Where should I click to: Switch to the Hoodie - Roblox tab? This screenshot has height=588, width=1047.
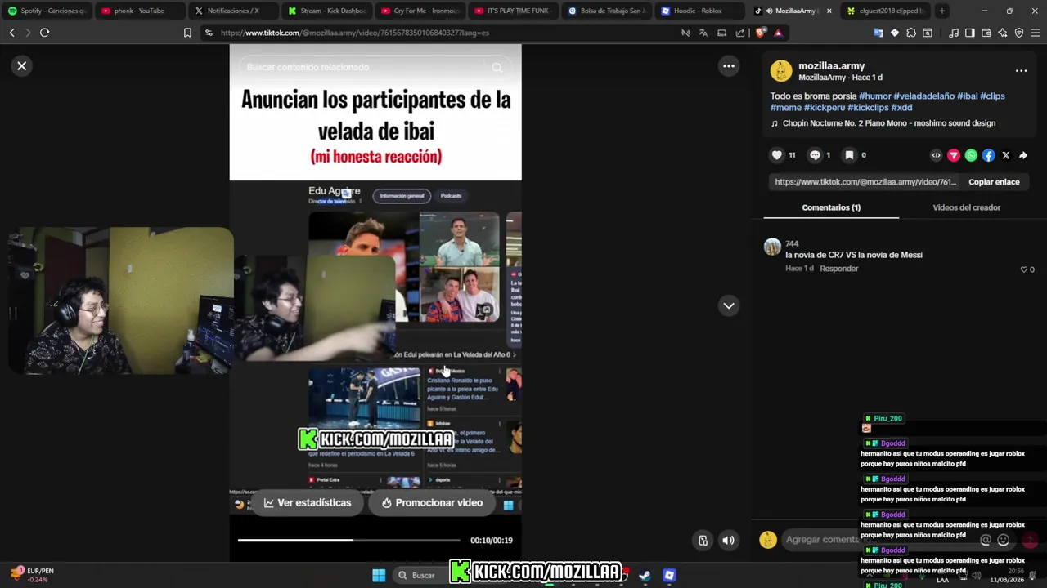(x=699, y=11)
